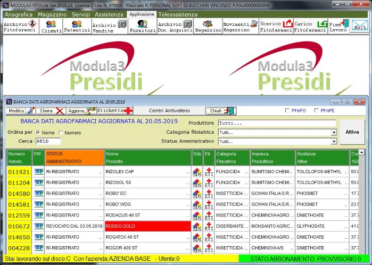Select authorization number 004228
The height and width of the screenshot is (265, 372).
(x=19, y=248)
